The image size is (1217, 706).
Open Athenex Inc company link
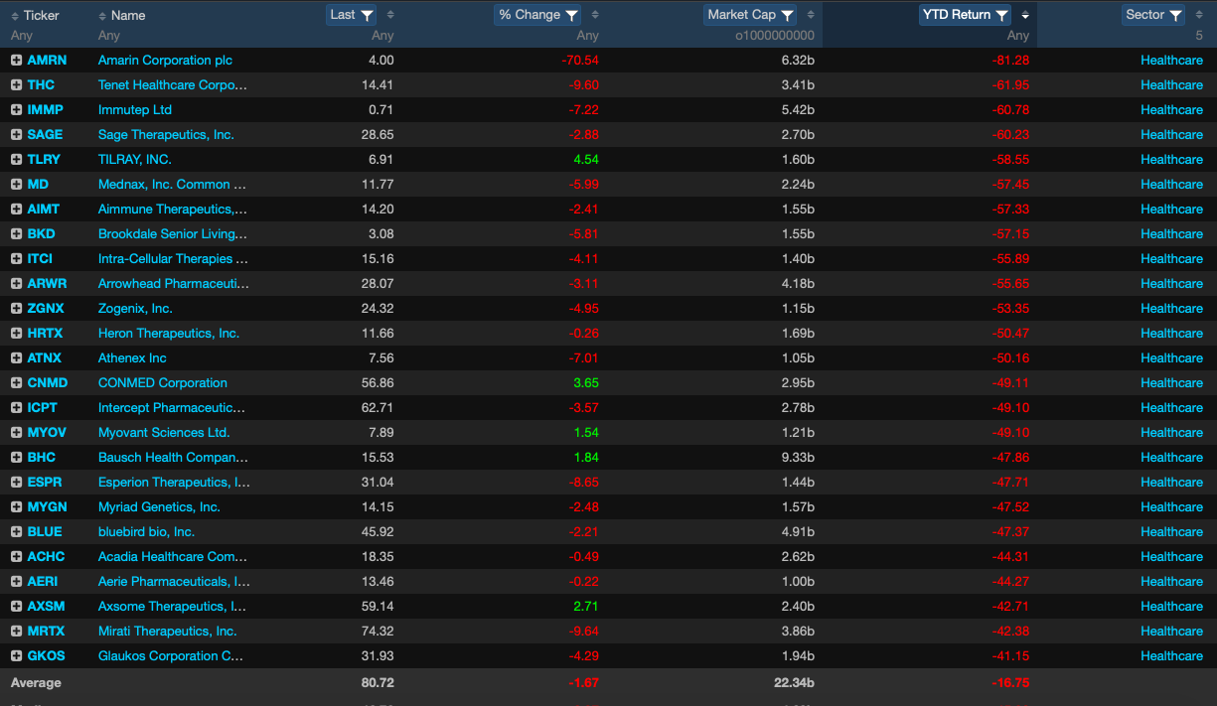click(x=132, y=358)
